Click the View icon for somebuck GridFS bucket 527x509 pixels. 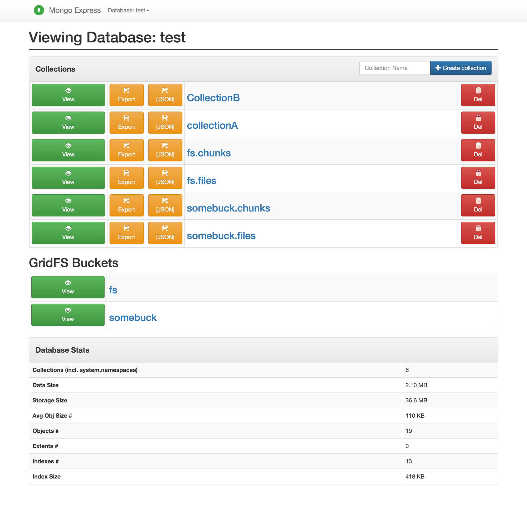tap(68, 315)
